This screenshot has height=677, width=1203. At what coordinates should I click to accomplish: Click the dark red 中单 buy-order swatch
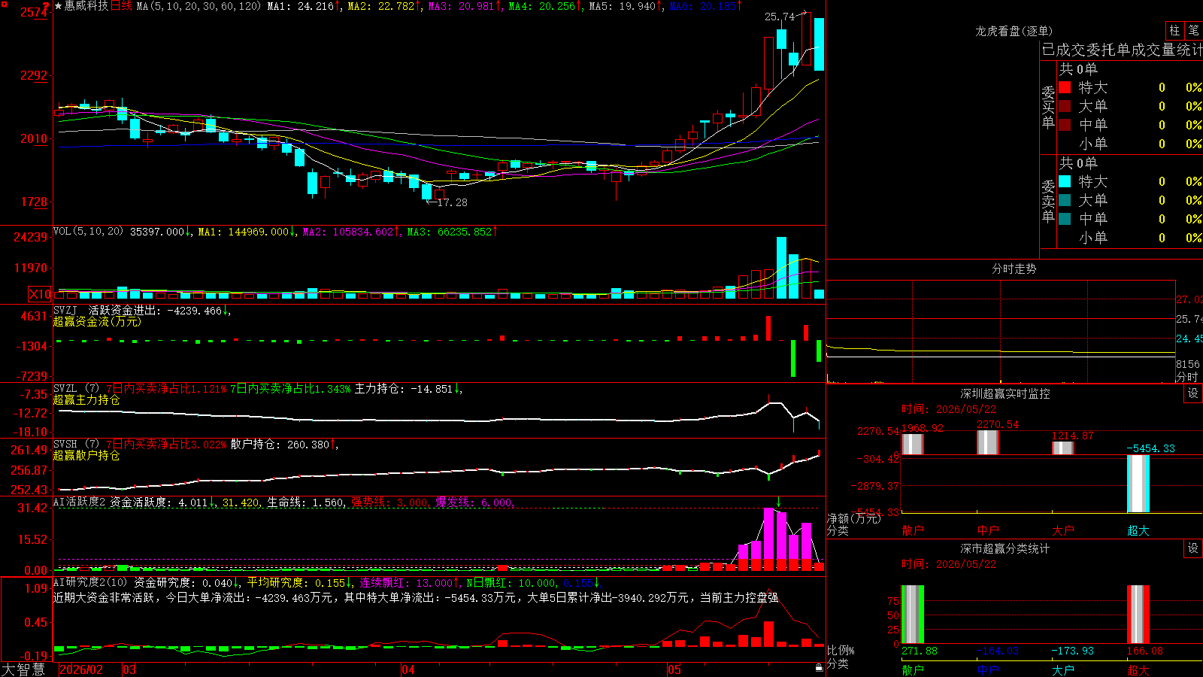pos(1065,125)
